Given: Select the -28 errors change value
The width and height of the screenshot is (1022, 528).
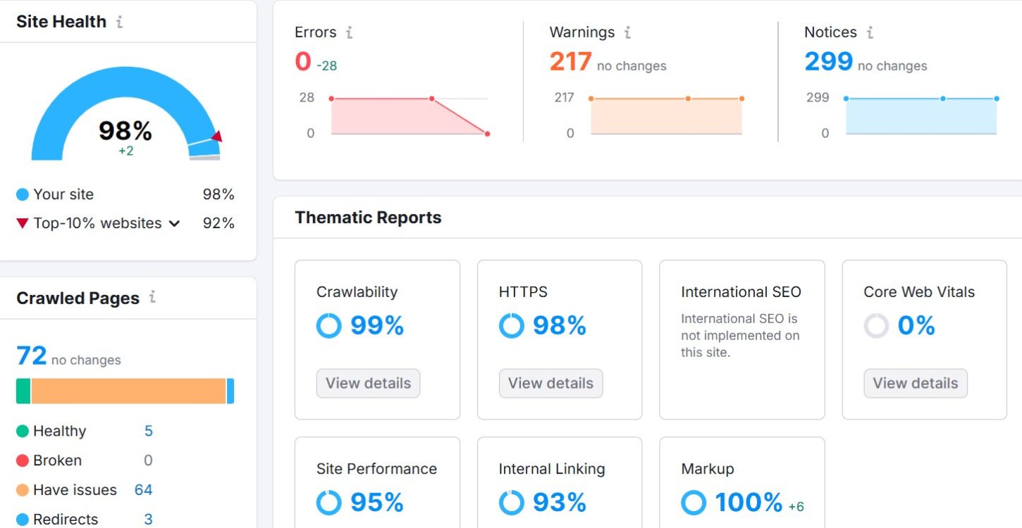Looking at the screenshot, I should (326, 66).
